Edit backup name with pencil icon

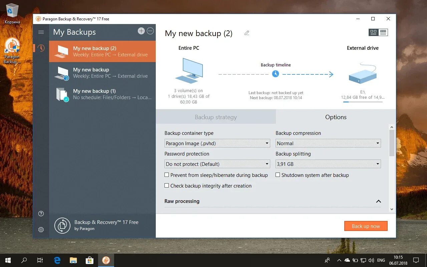click(x=247, y=33)
